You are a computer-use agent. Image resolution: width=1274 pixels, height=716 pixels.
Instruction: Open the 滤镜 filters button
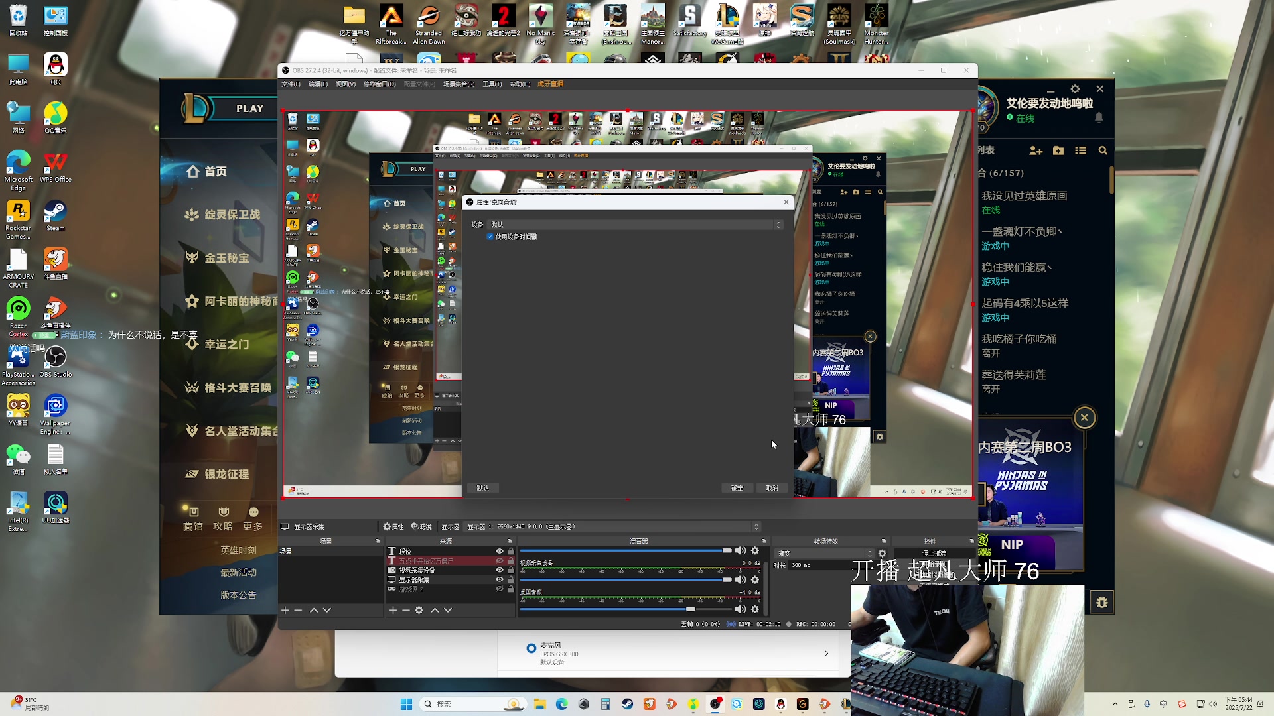pos(422,526)
